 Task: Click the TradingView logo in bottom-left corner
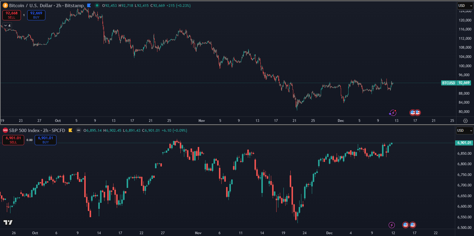click(8, 222)
